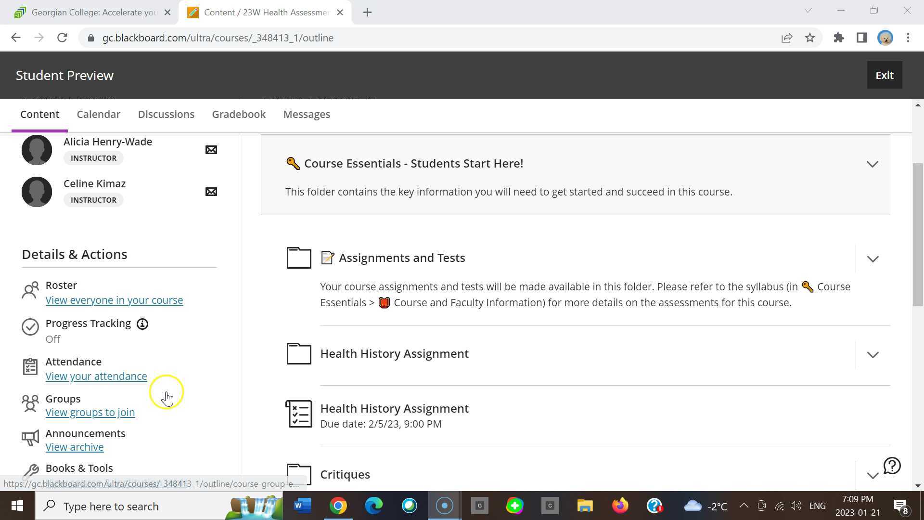Click the page vertical scrollbar thumb
924x520 pixels.
(918, 234)
